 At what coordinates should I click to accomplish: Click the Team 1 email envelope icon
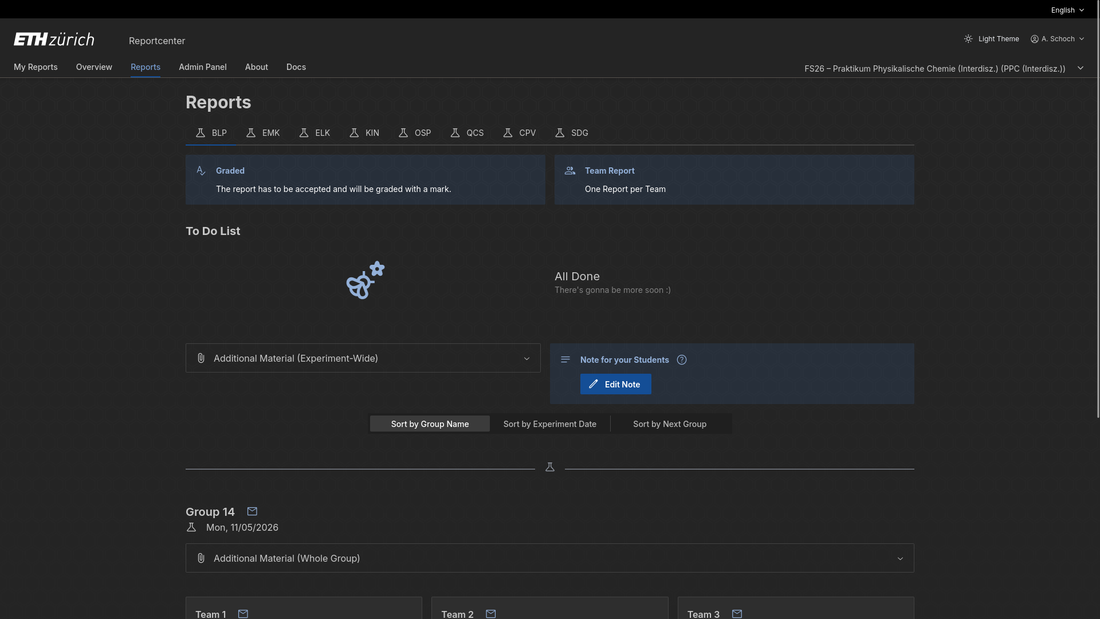click(243, 614)
